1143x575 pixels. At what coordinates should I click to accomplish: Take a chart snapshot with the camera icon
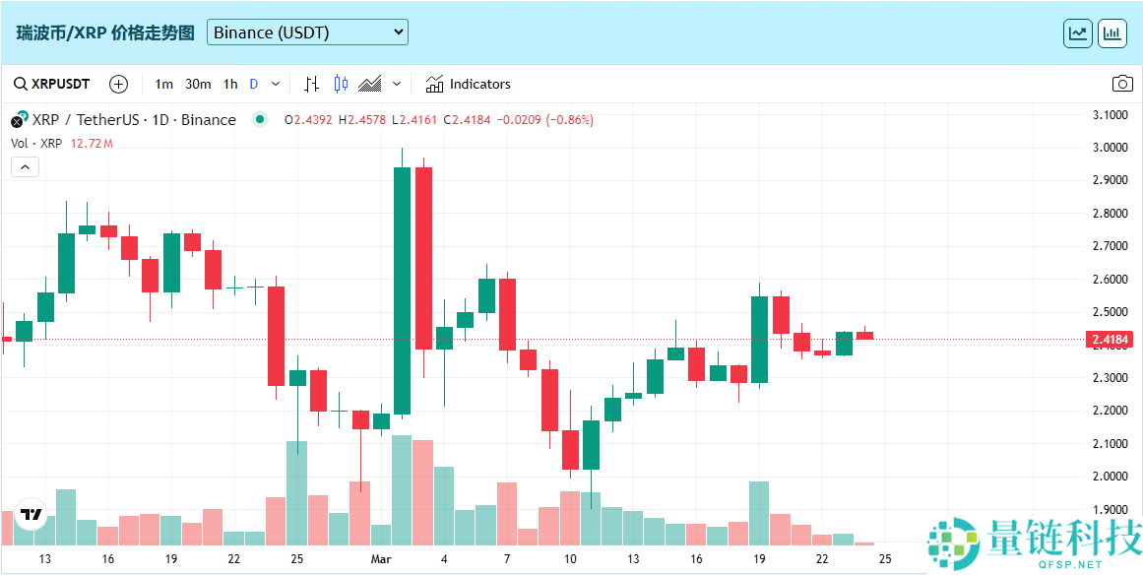click(1122, 84)
